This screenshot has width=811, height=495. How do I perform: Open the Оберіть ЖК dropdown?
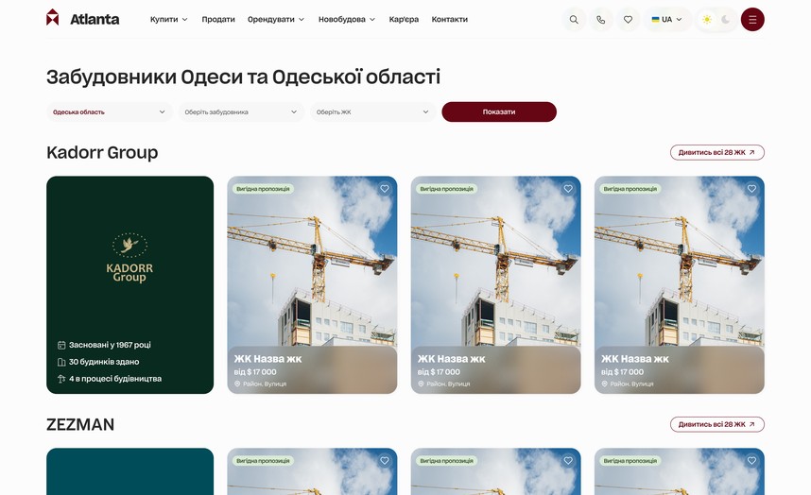[x=373, y=112]
